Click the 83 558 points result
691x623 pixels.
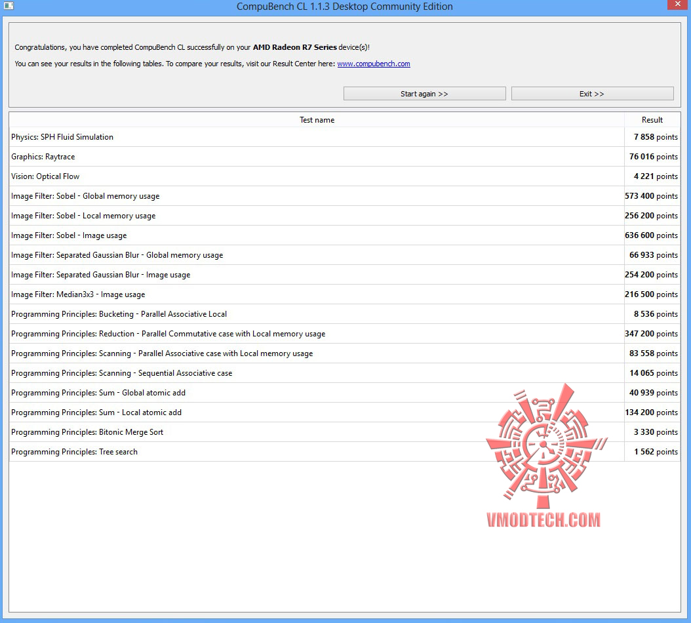654,353
